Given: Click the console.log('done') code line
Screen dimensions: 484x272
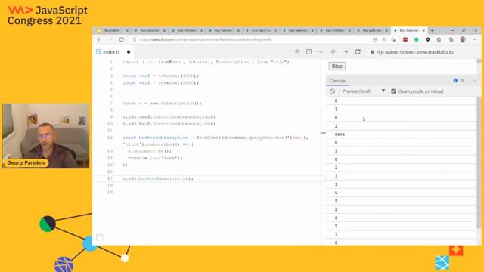Looking at the screenshot, I should [155, 158].
